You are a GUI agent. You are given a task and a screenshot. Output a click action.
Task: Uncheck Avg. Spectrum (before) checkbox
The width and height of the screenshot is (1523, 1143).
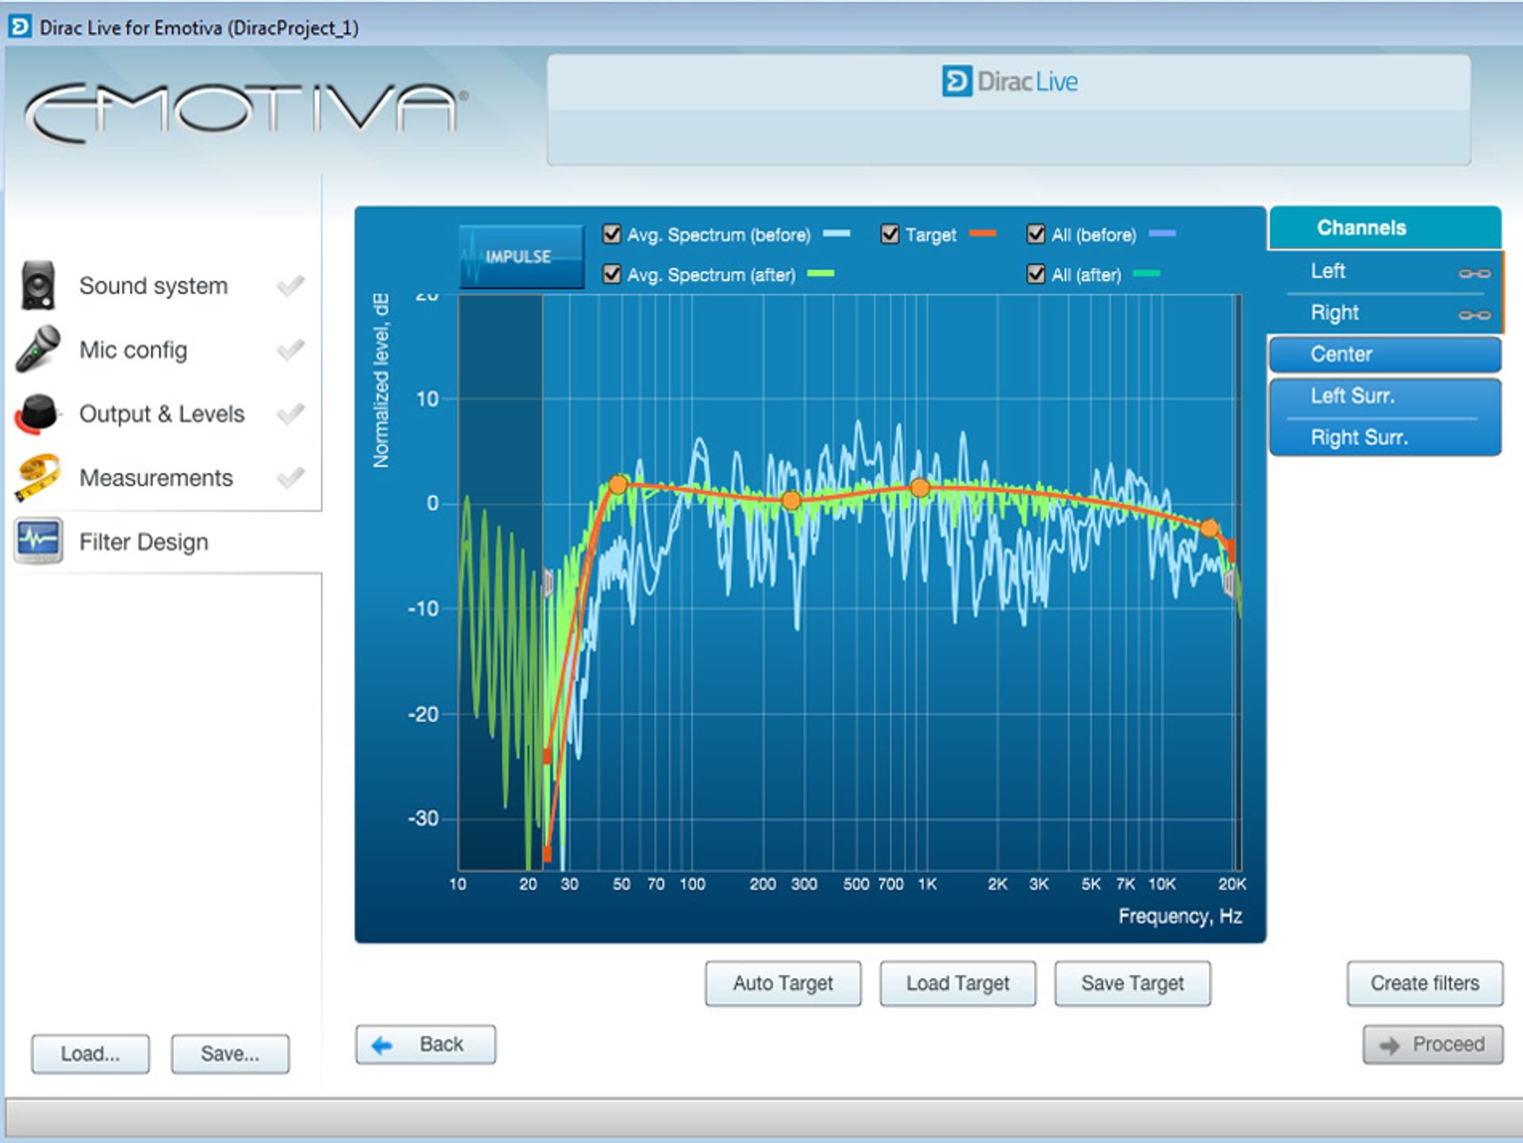pos(611,234)
